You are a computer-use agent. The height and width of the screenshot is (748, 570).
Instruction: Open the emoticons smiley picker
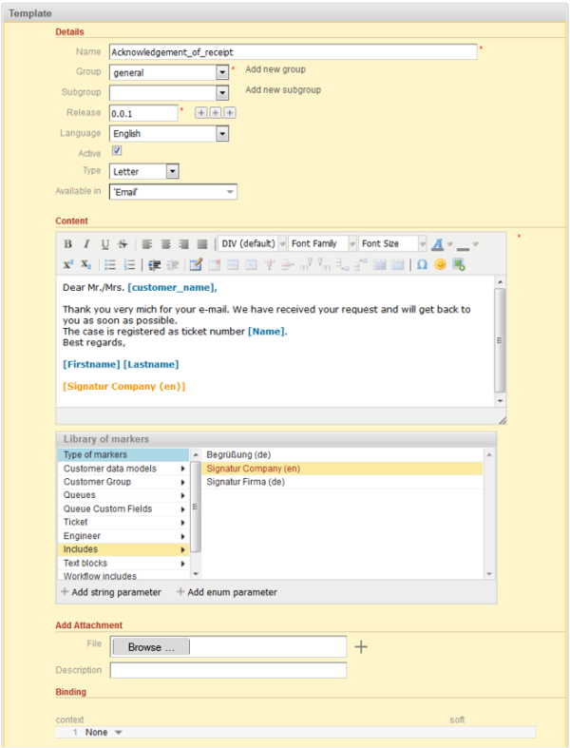pos(440,264)
